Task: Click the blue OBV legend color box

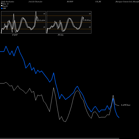Action: pyautogui.click(x=2, y=8)
